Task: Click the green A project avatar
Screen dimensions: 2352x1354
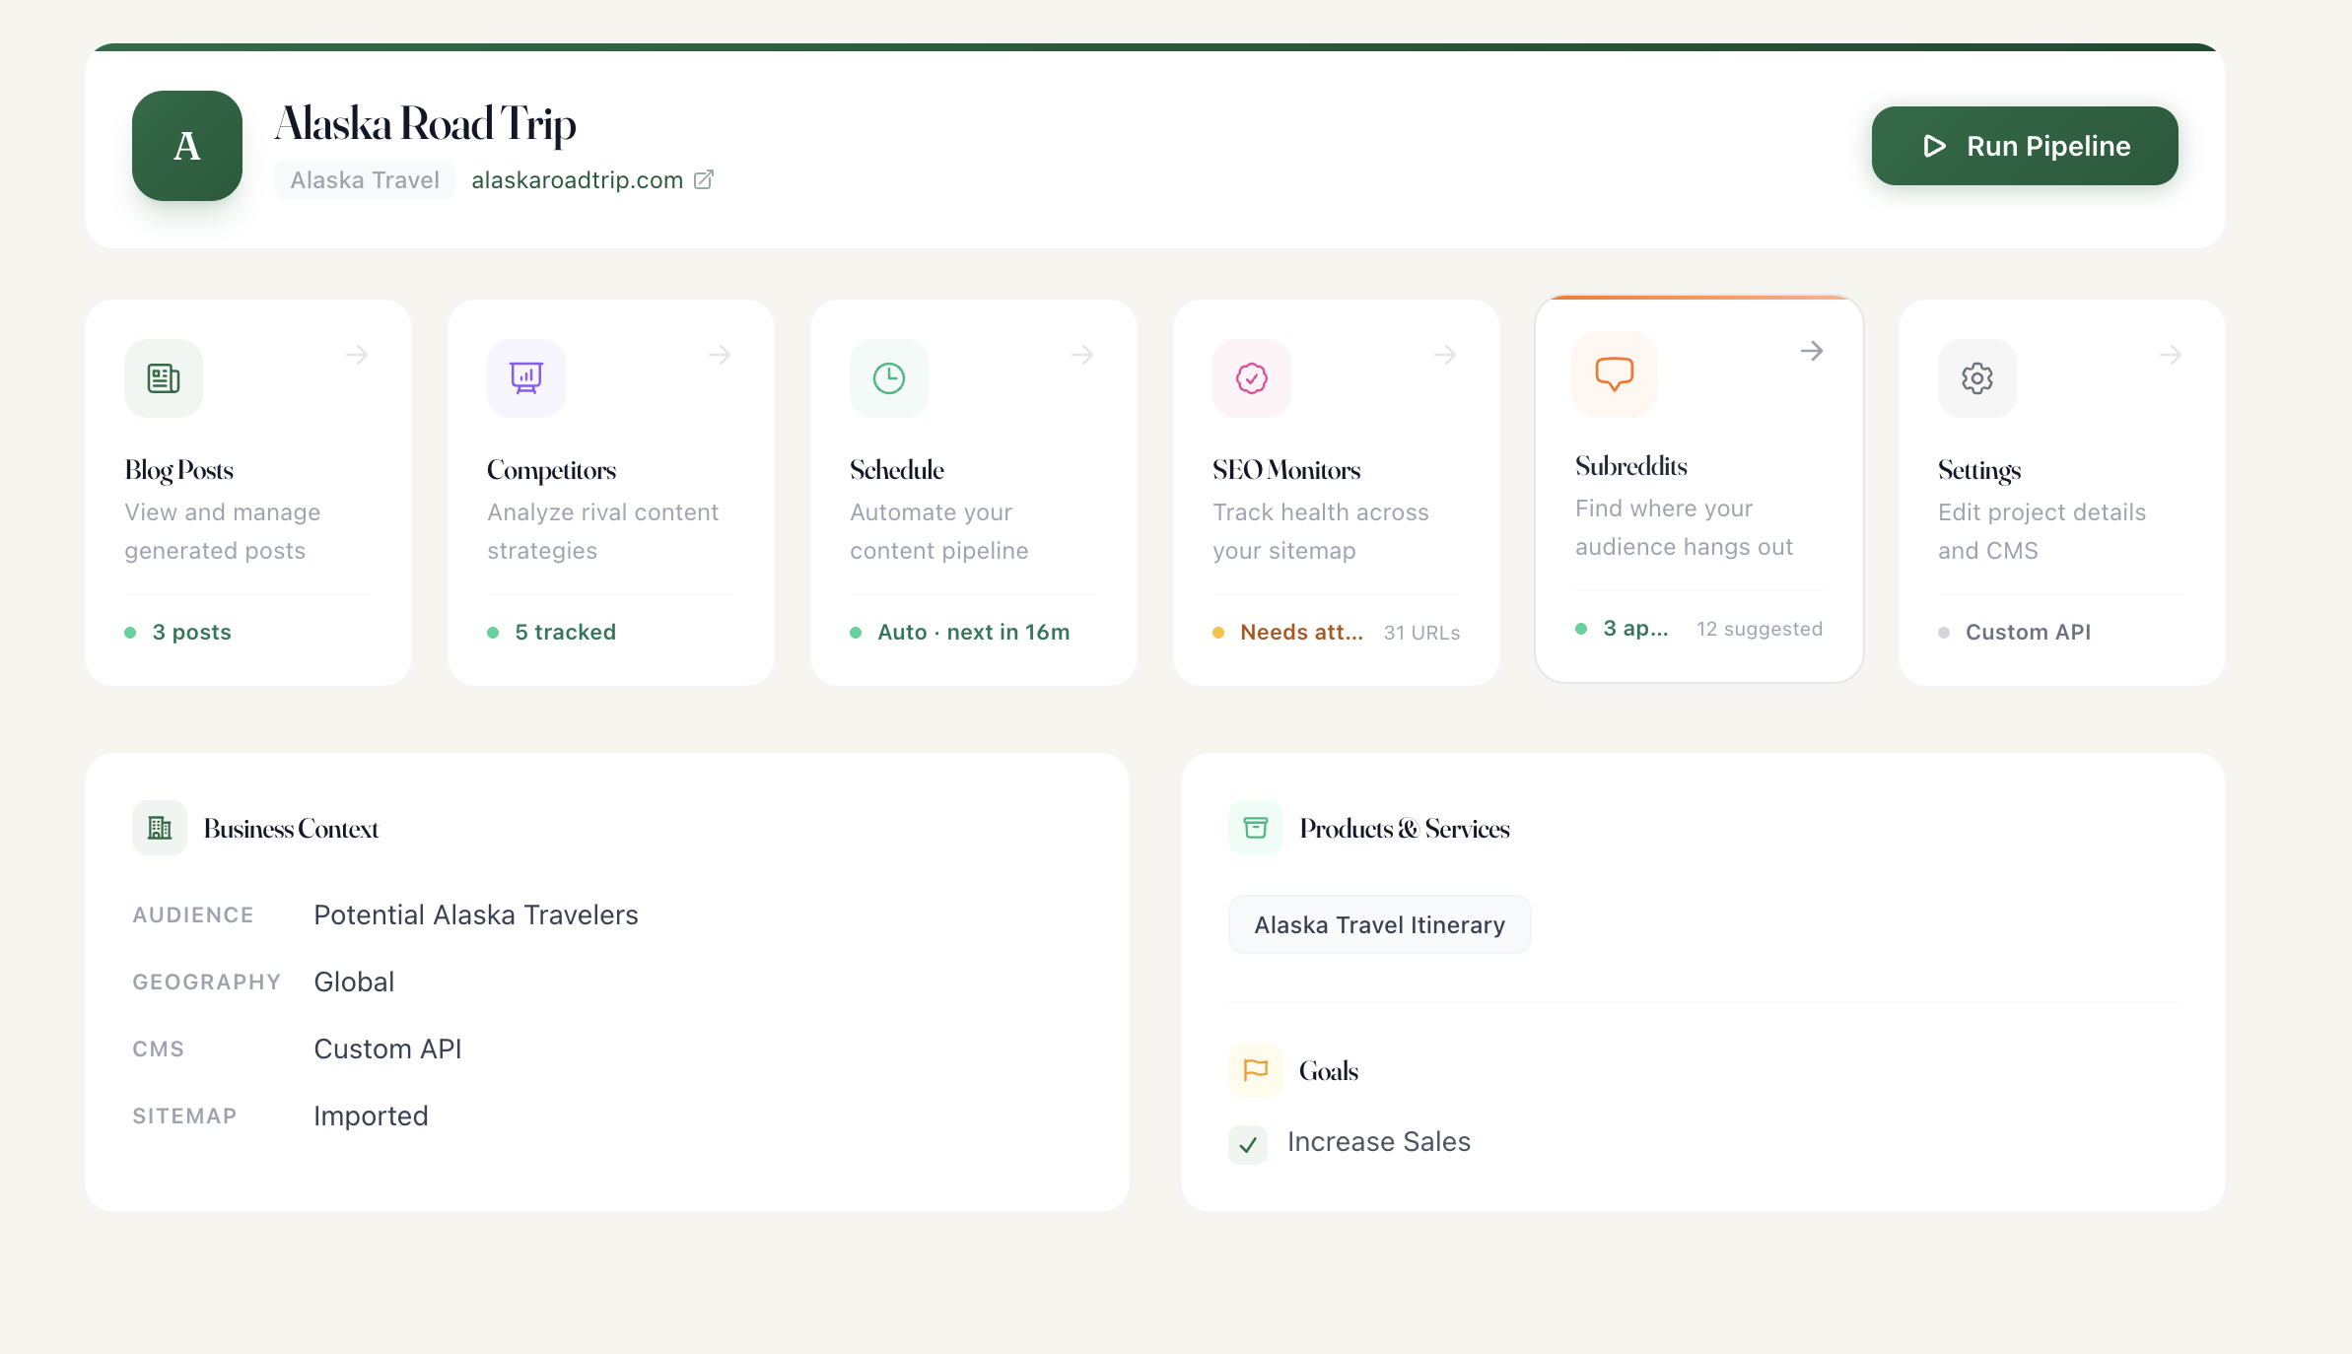Action: click(187, 146)
